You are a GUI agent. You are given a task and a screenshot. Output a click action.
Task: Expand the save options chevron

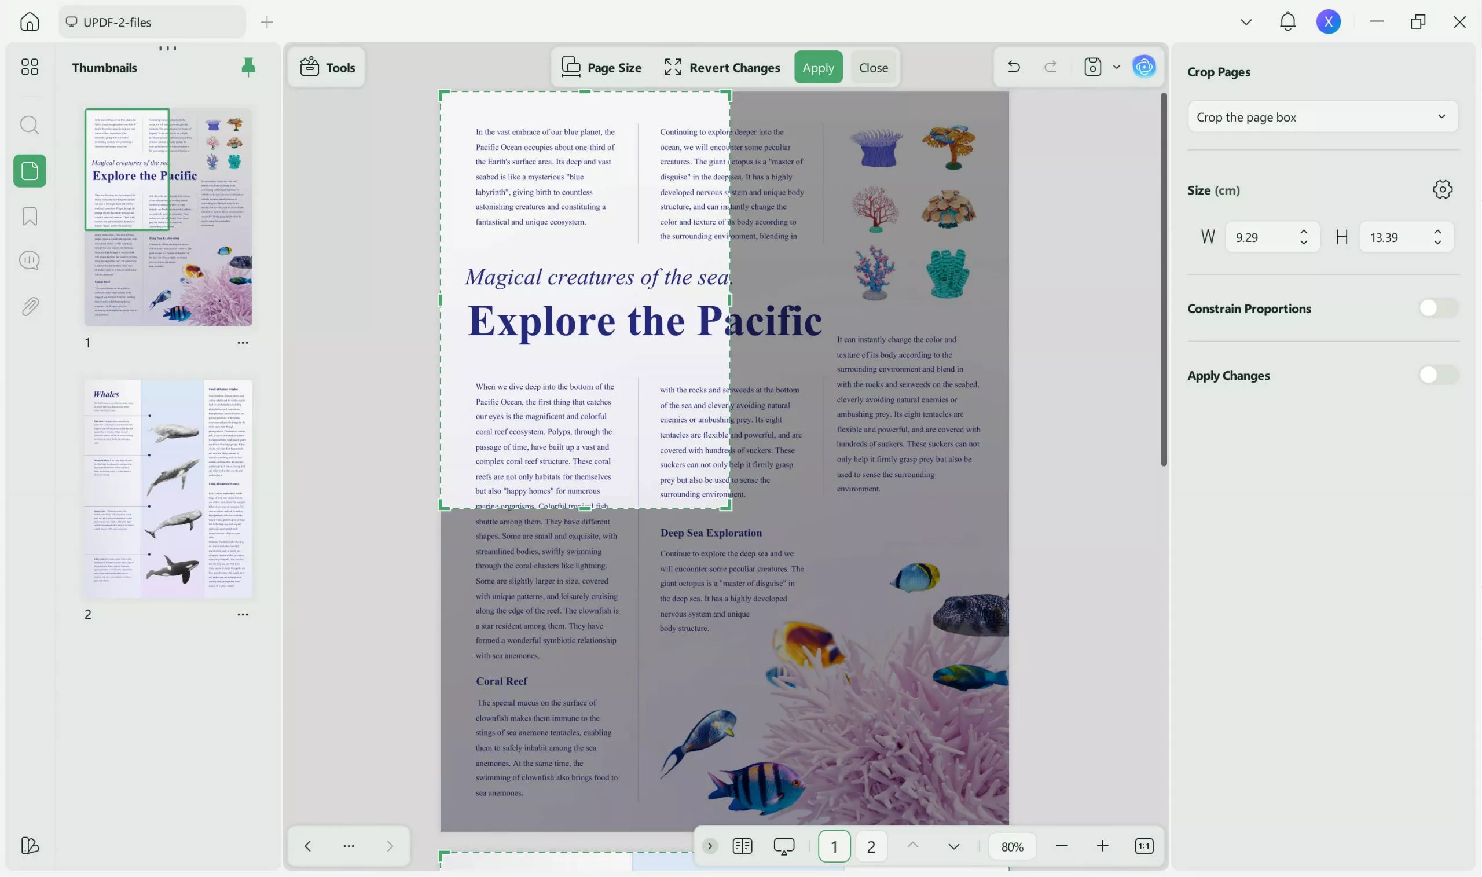tap(1116, 67)
